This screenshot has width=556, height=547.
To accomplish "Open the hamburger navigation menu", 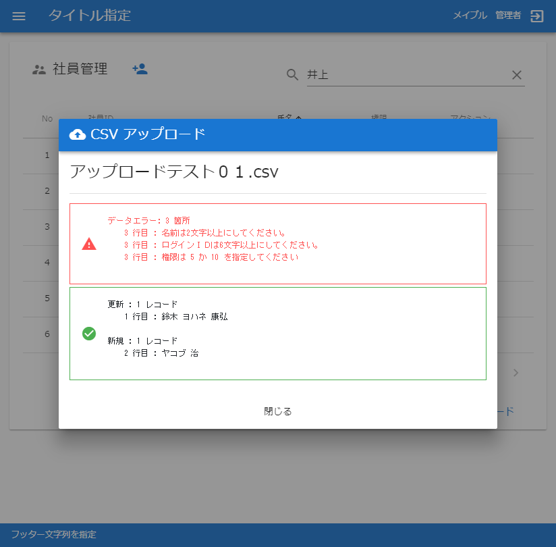I will 19,16.
